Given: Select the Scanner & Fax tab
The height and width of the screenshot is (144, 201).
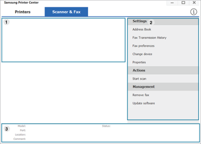Looking at the screenshot, I should tap(66, 12).
